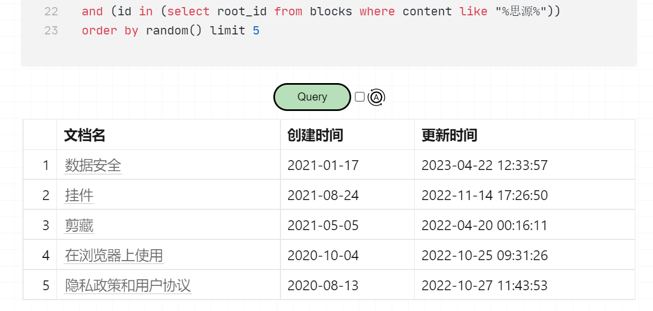The width and height of the screenshot is (653, 311).
Task: Click line number 22 in code gutter
Action: (x=51, y=11)
